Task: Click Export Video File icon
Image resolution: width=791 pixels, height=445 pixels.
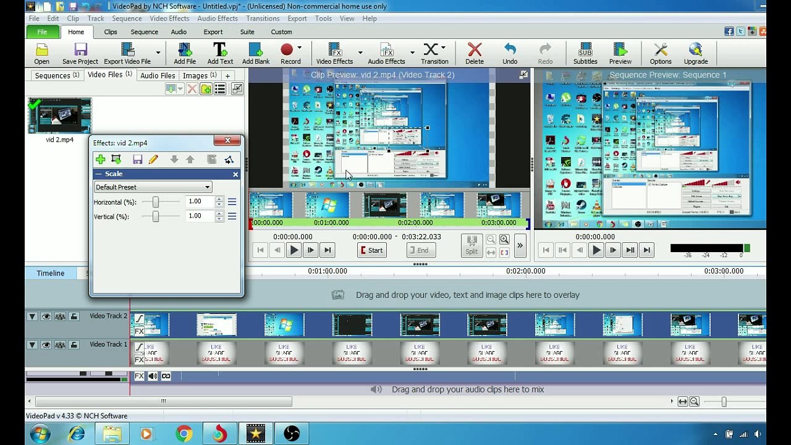Action: tap(127, 54)
